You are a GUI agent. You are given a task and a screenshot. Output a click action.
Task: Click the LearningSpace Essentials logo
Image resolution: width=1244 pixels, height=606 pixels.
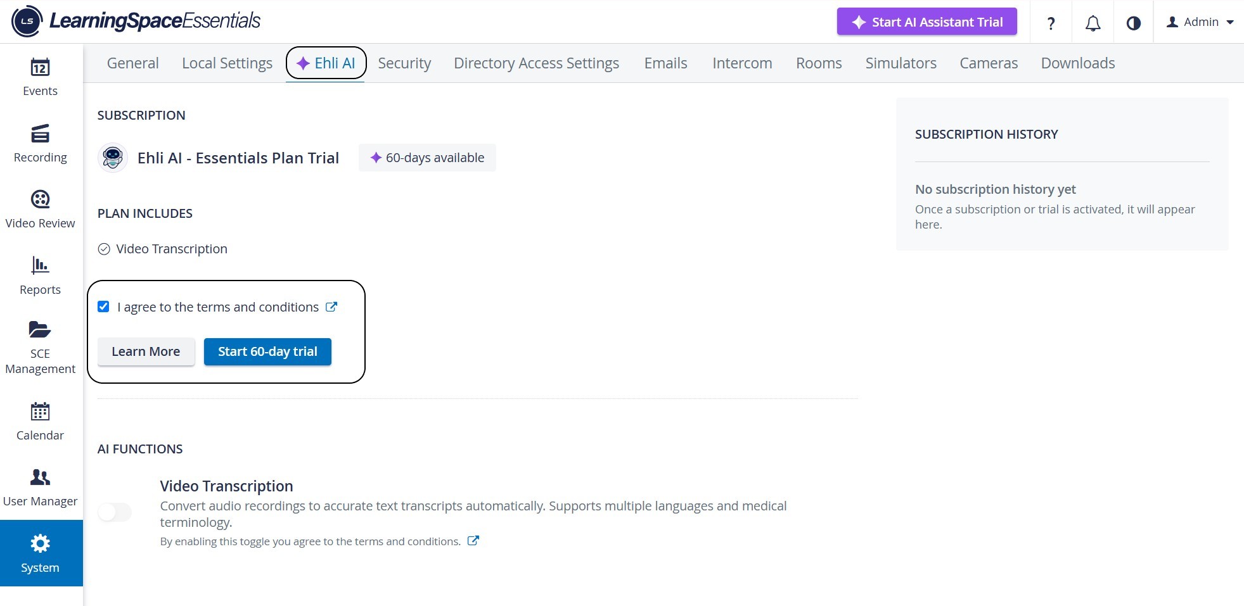click(136, 21)
